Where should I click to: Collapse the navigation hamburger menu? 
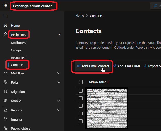click(x=5, y=16)
